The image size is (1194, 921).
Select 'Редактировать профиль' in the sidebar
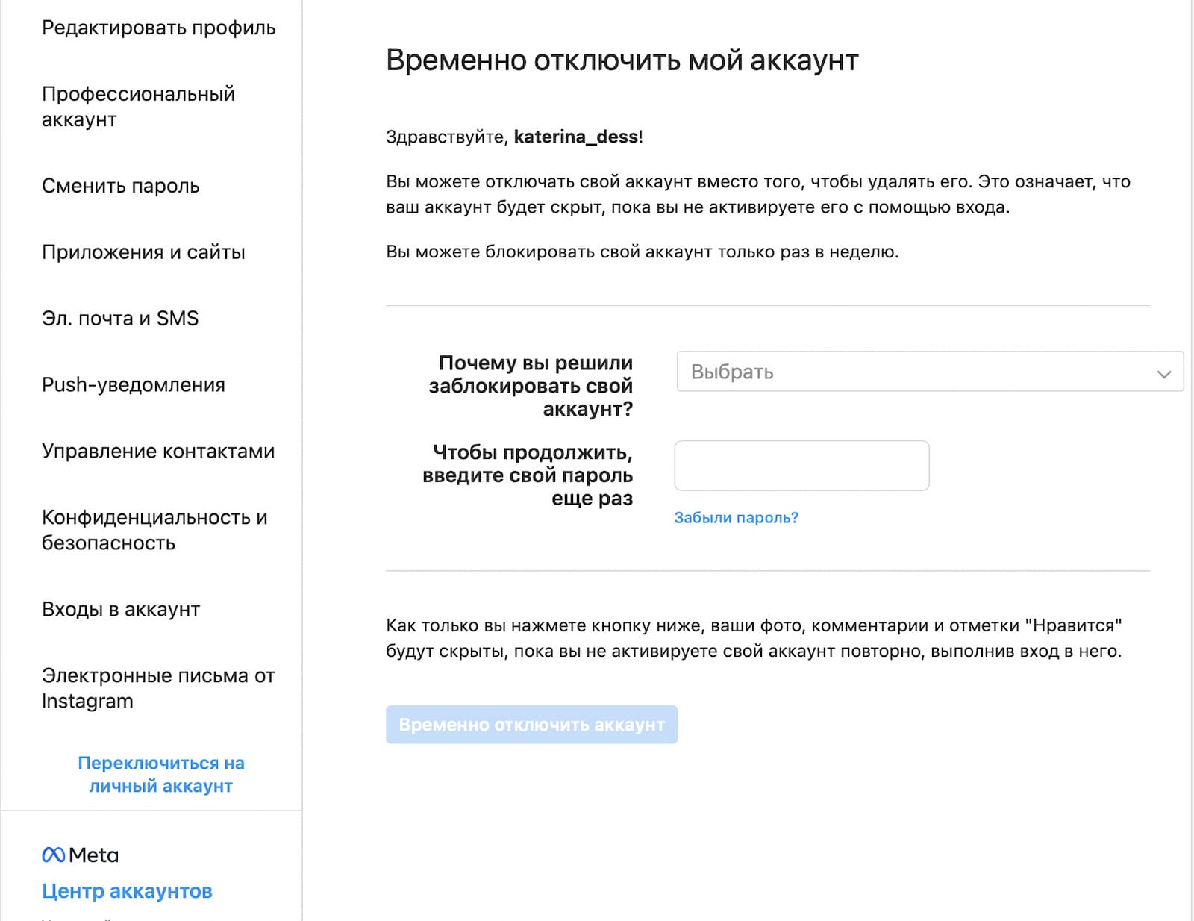pyautogui.click(x=158, y=28)
